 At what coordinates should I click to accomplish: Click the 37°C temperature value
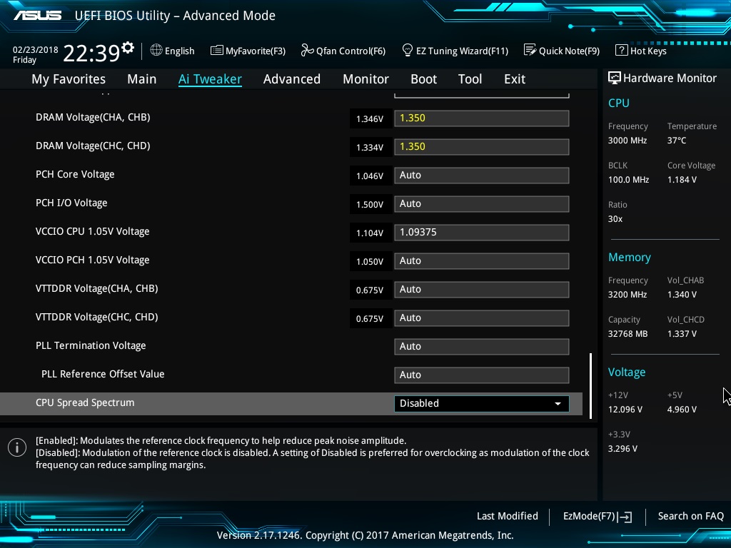677,141
